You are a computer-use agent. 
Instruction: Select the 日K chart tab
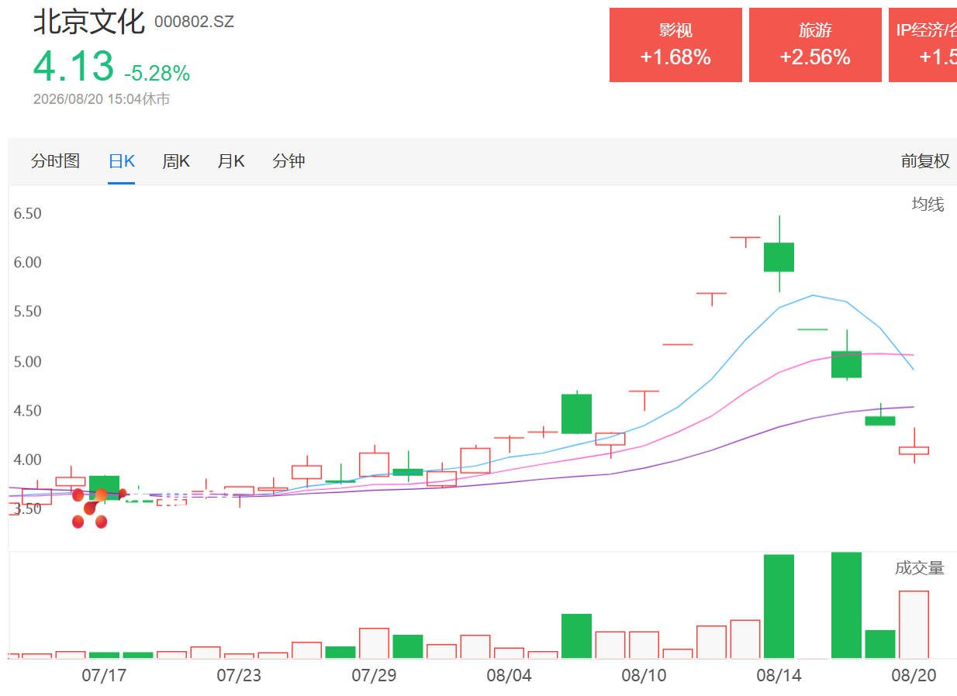tap(122, 161)
